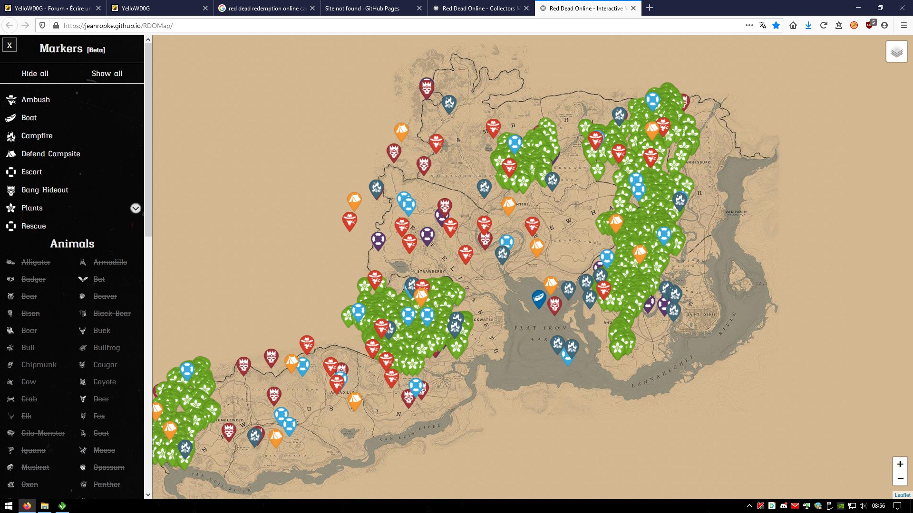Screen dimensions: 913x513
Task: Click Show all markers
Action: coord(107,74)
